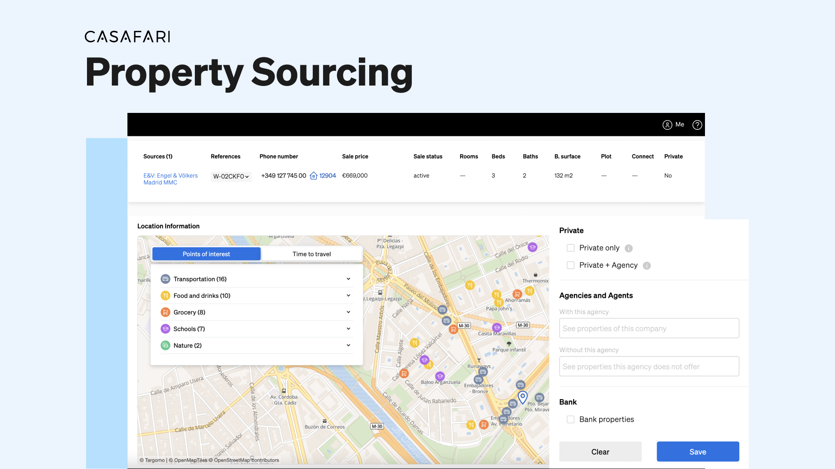Click the grocery marker near Av. Planetario

click(x=483, y=424)
